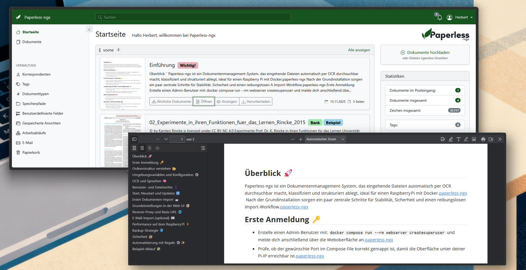This screenshot has height=270, width=526.
Task: Select the add image tool in PDF viewer
Action: [474, 139]
